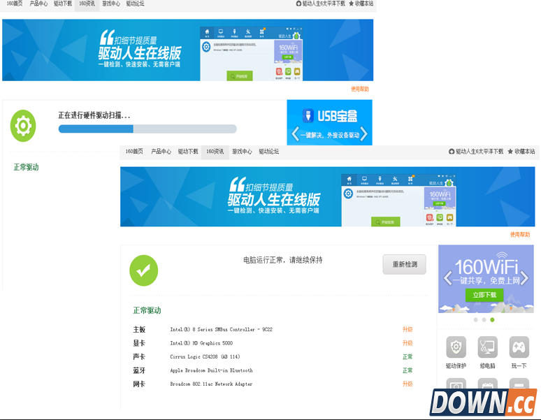Open 游戏中心 in results page nav
The width and height of the screenshot is (541, 420).
coord(242,152)
